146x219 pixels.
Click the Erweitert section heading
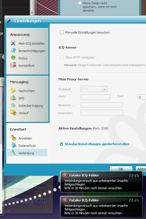point(18,129)
